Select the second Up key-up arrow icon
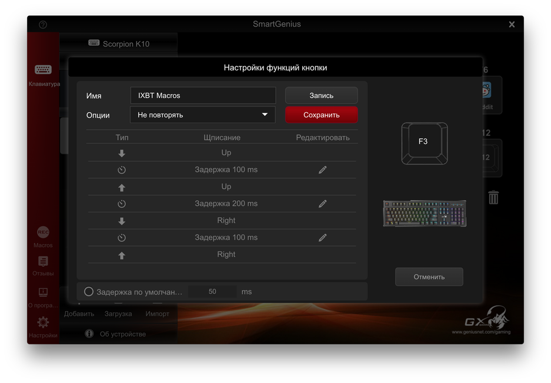Image resolution: width=551 pixels, height=383 pixels. (122, 187)
